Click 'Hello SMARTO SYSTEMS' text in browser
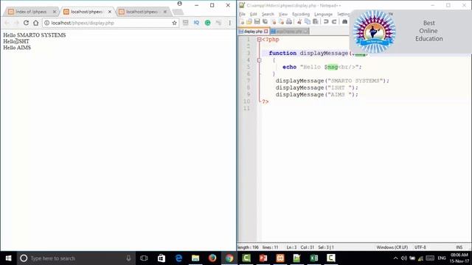The height and width of the screenshot is (265, 472). [35, 35]
